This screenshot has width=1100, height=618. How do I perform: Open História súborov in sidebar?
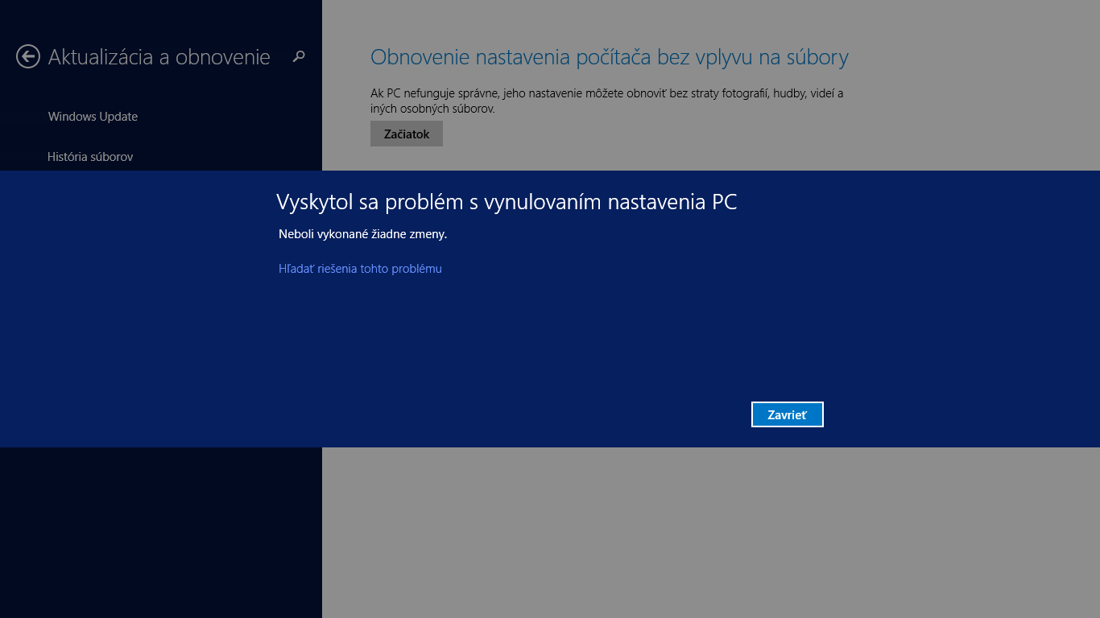click(90, 157)
